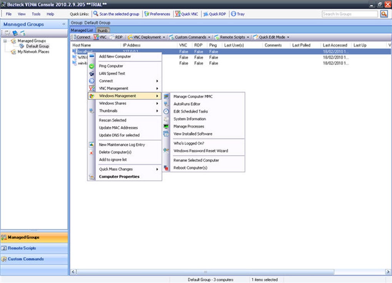Open the Remote Scripts dropdown arrow in the toolbar
This screenshot has height=283, width=392.
point(248,37)
